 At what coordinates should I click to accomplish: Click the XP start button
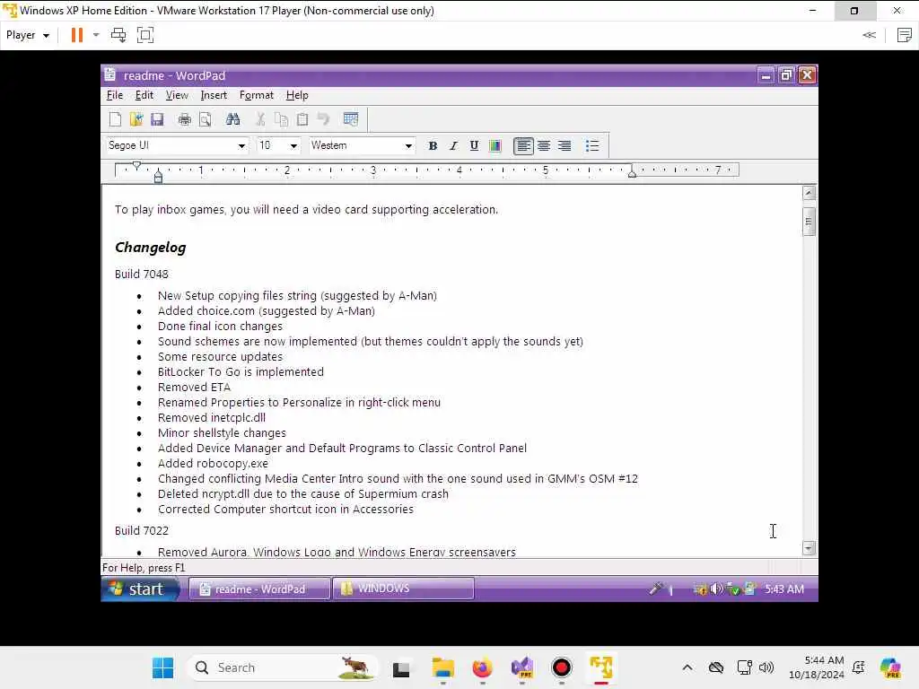coord(141,589)
